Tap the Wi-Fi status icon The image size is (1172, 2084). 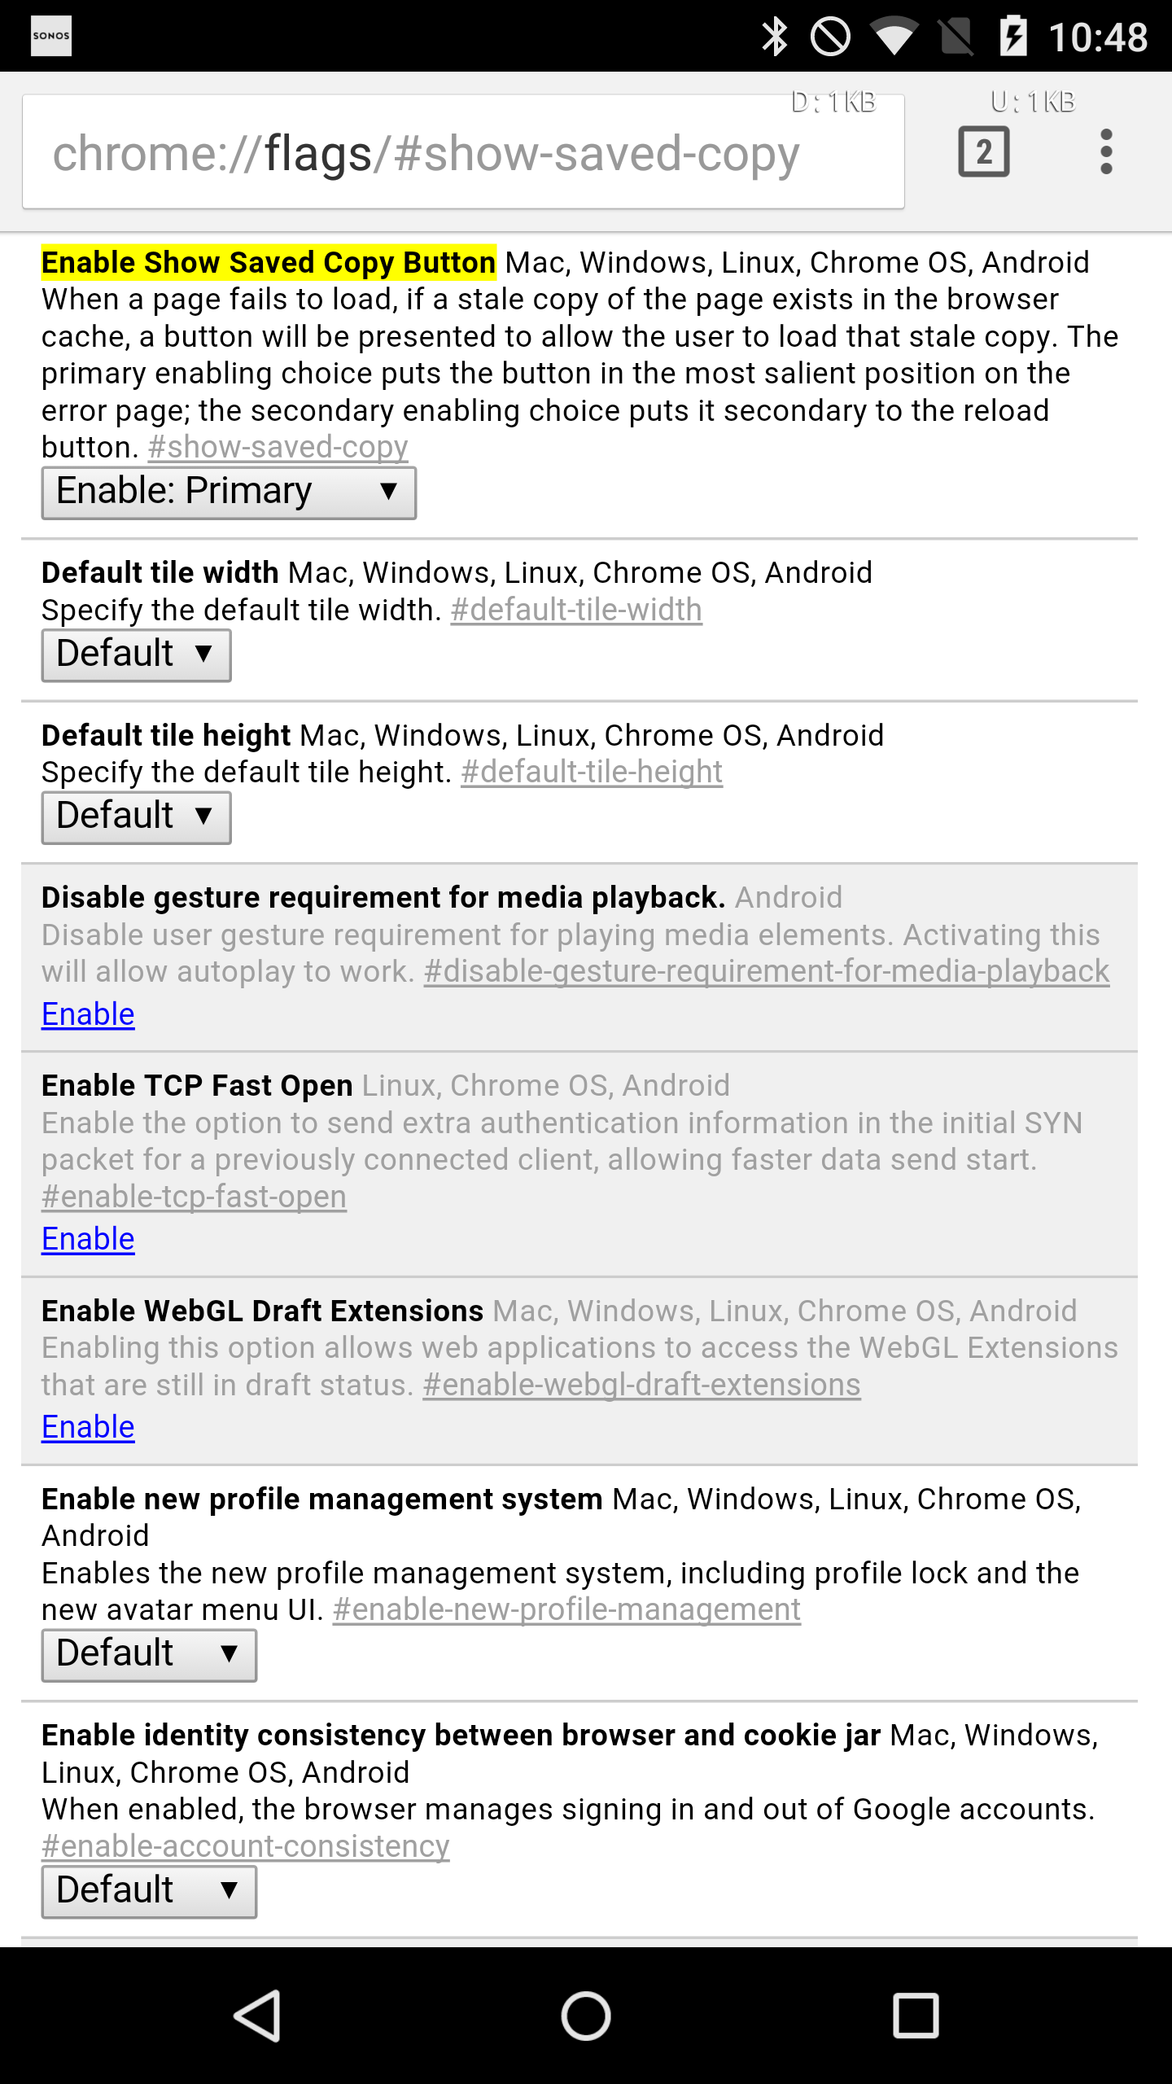tap(893, 35)
